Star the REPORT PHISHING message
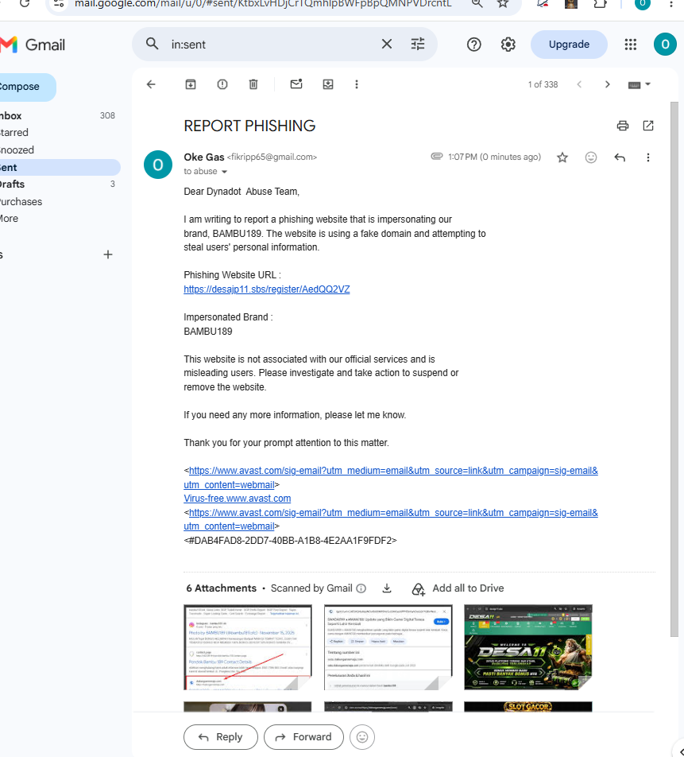The height and width of the screenshot is (757, 684). click(x=562, y=157)
